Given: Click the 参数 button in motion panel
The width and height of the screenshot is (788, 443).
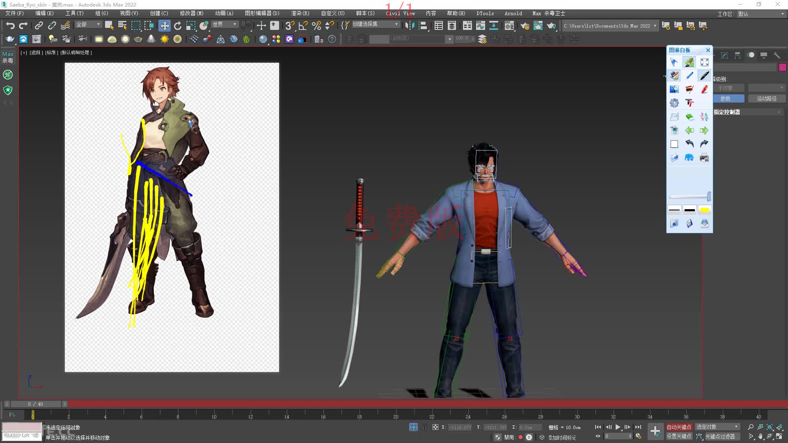Looking at the screenshot, I should point(728,98).
